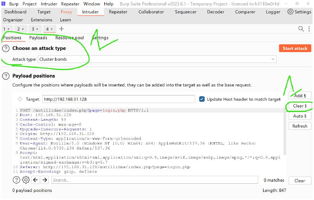This screenshot has width=314, height=200.
Task: Select the Intruder tool tab
Action: click(90, 12)
